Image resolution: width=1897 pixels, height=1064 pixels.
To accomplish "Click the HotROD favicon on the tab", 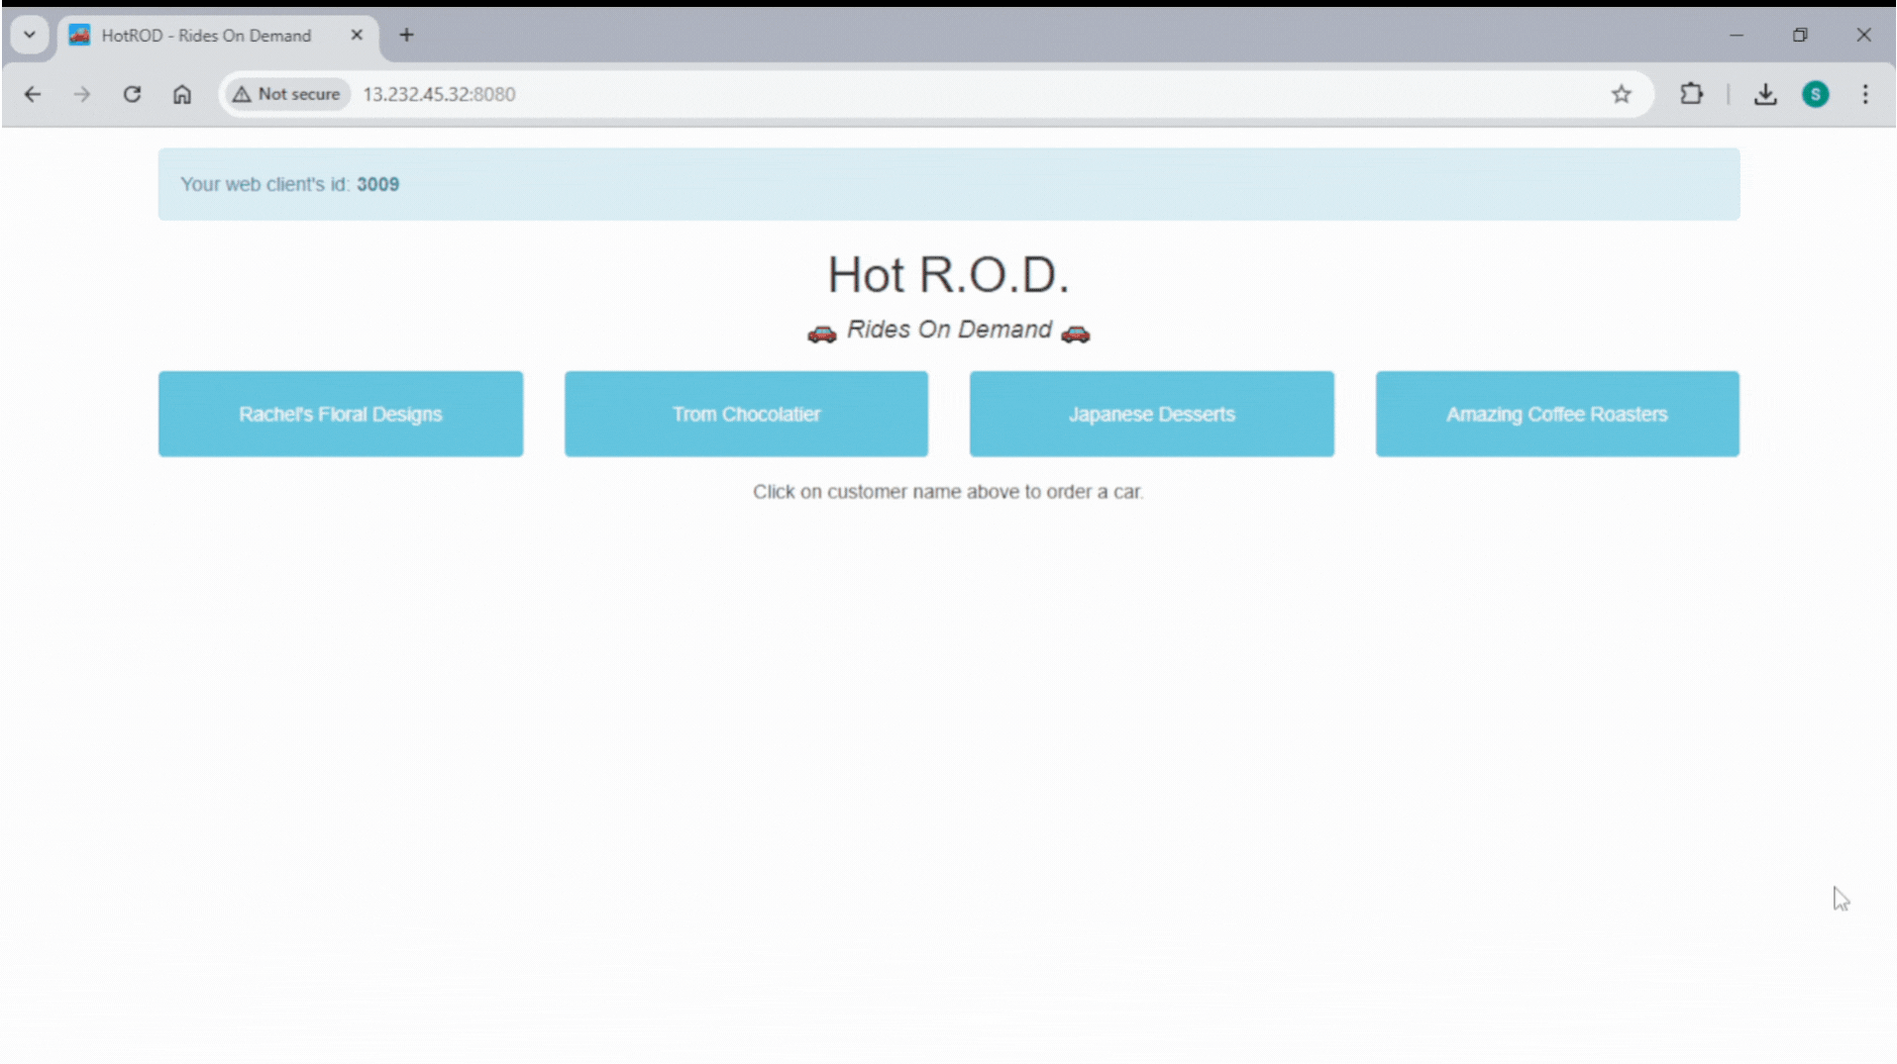I will coord(79,35).
